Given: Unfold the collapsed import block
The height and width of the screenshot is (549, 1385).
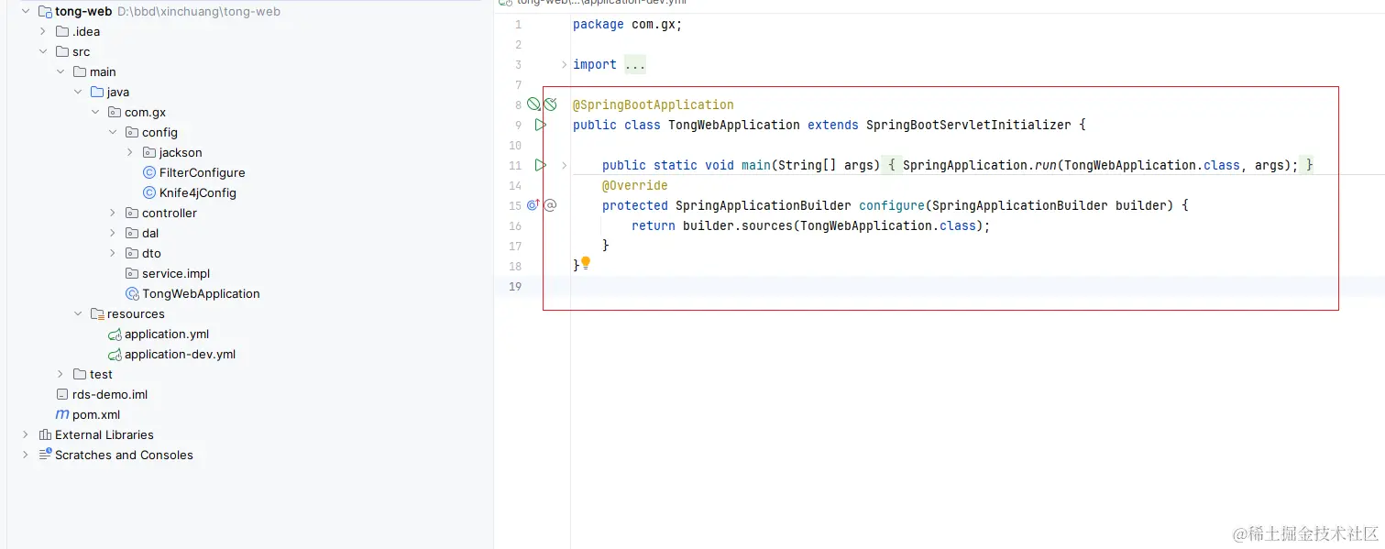Looking at the screenshot, I should 564,65.
